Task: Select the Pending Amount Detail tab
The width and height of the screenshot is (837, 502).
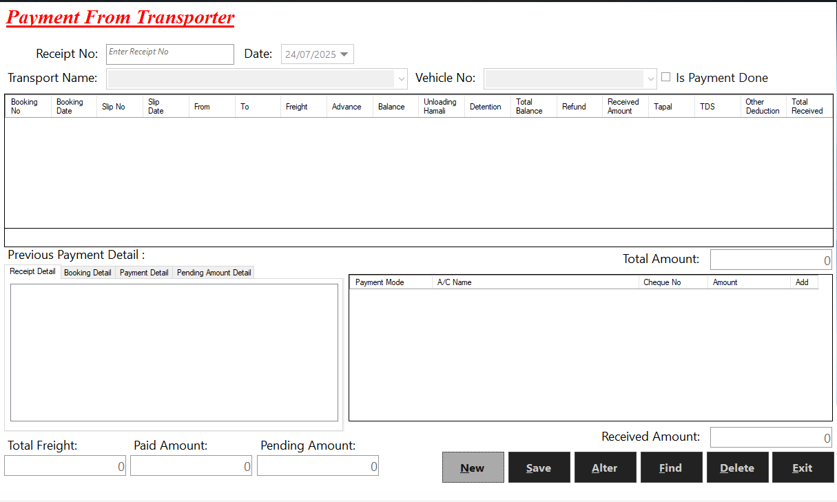Action: click(x=214, y=273)
